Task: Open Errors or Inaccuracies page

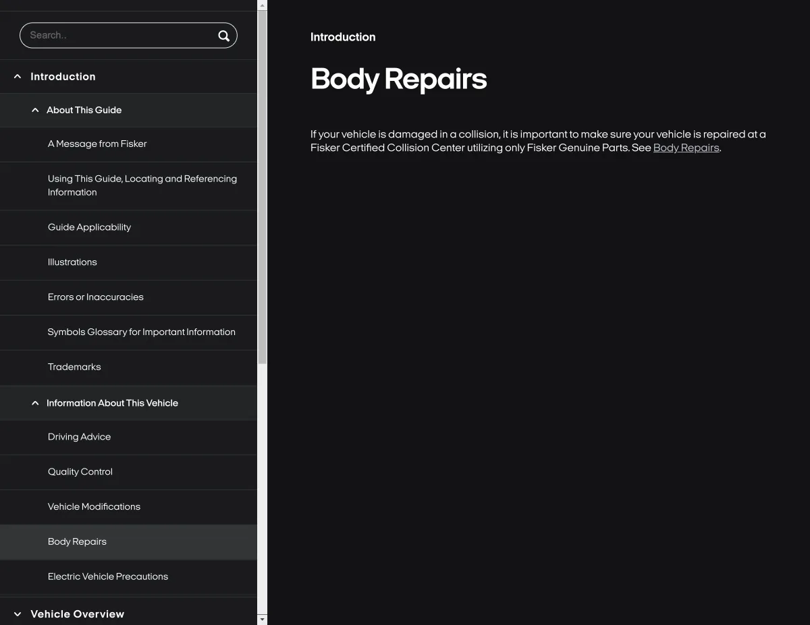Action: (x=95, y=297)
